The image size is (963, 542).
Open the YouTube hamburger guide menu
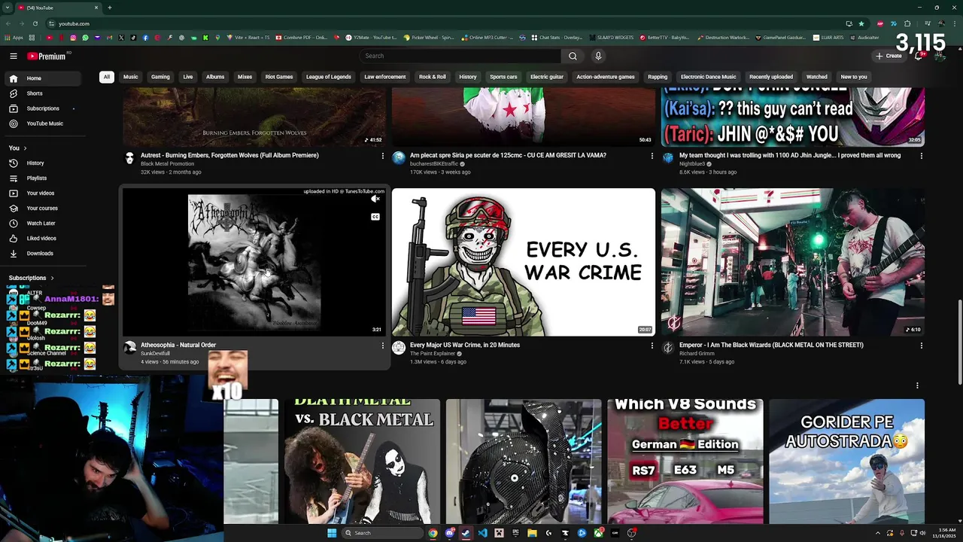click(x=14, y=56)
